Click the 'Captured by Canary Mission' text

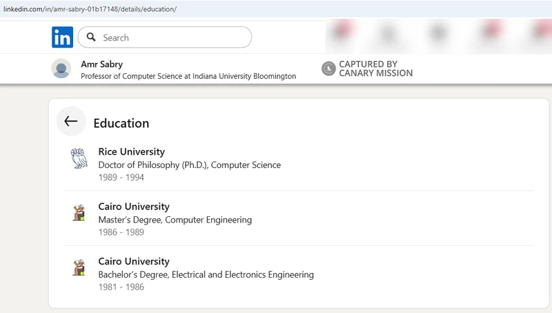(375, 68)
